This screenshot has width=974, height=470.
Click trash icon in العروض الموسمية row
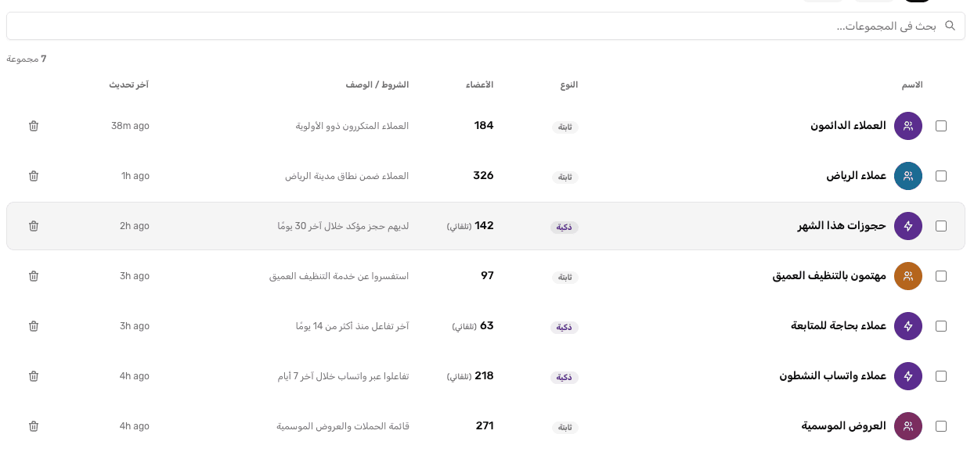coord(34,426)
